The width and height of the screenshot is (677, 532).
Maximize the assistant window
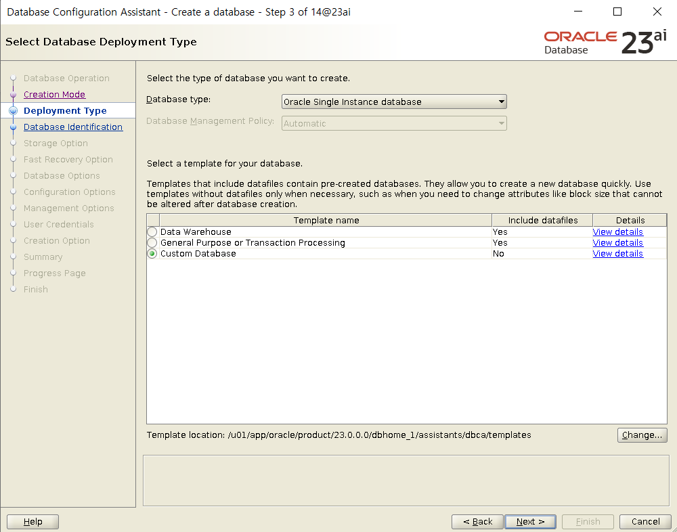tap(617, 12)
